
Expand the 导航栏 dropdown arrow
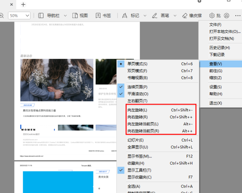[65, 16]
